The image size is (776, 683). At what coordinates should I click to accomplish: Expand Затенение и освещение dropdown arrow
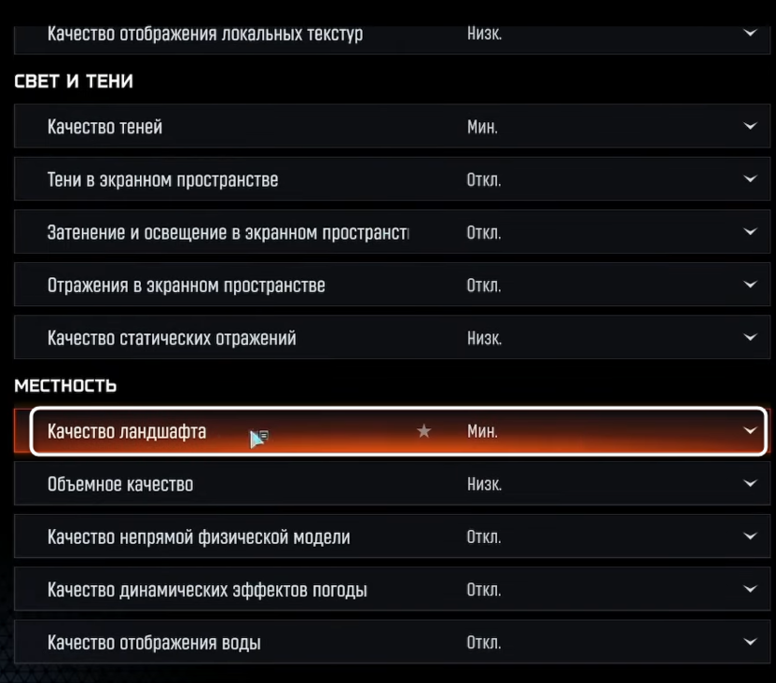751,232
